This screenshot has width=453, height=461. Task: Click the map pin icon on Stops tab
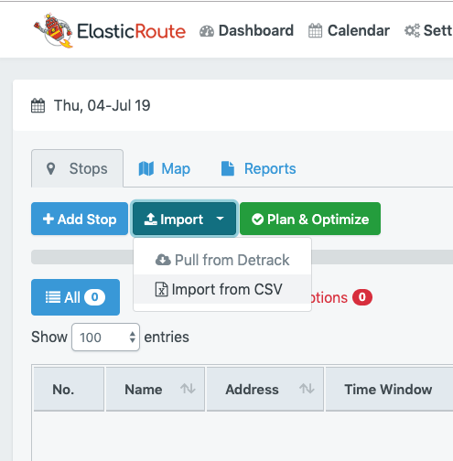tap(50, 168)
